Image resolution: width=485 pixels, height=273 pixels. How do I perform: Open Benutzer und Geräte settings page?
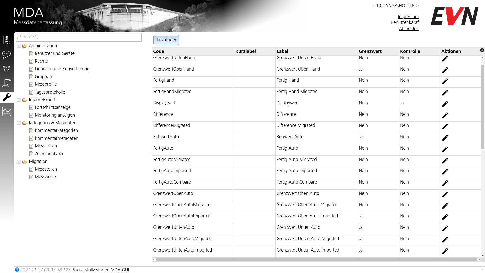pos(55,54)
